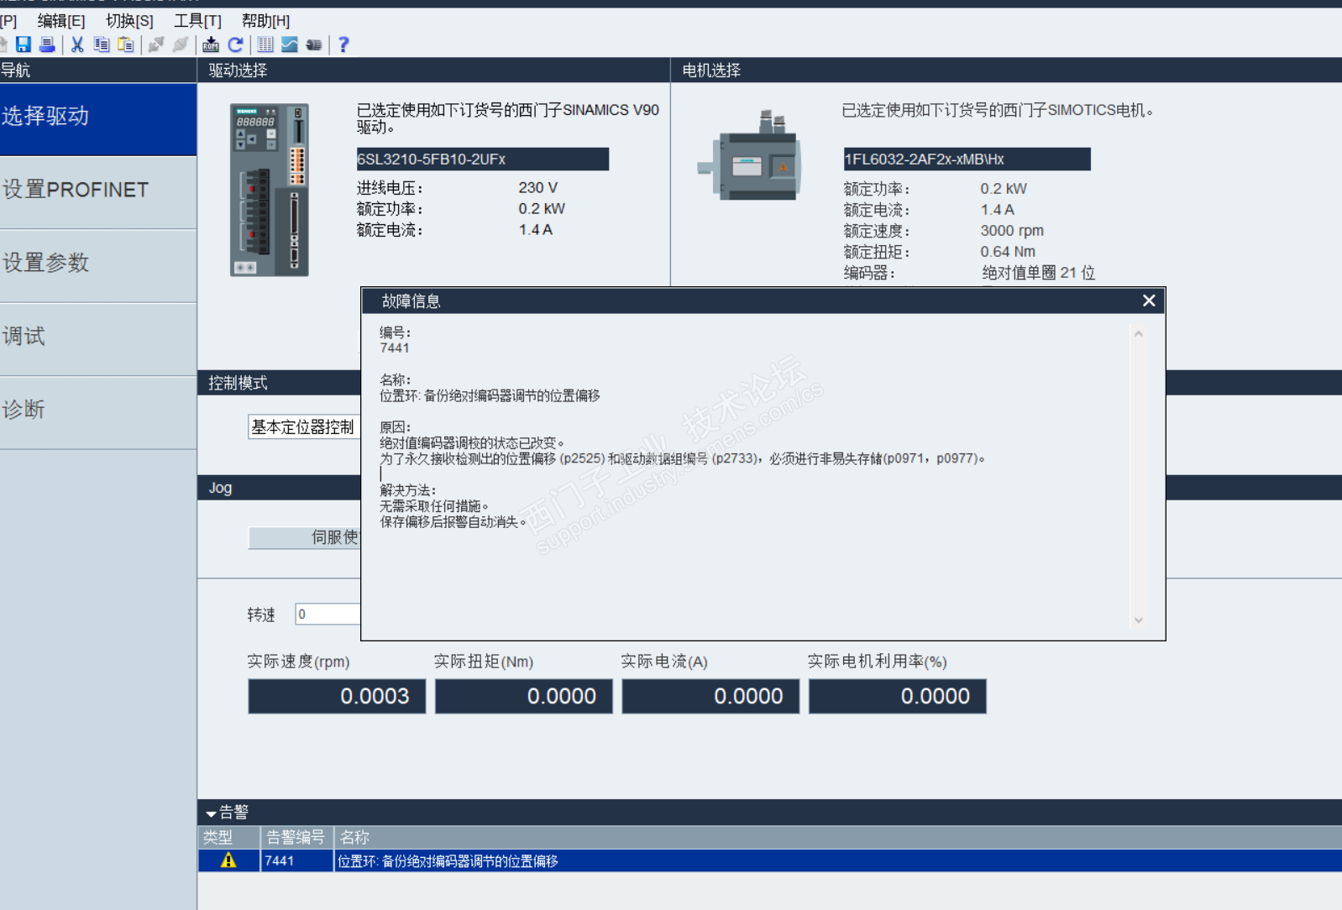Collapse the 告警 panel triangle
Screen dimensions: 1342x910
coord(211,813)
